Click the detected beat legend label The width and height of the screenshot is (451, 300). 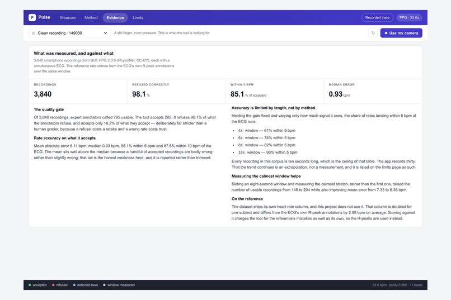pyautogui.click(x=87, y=285)
